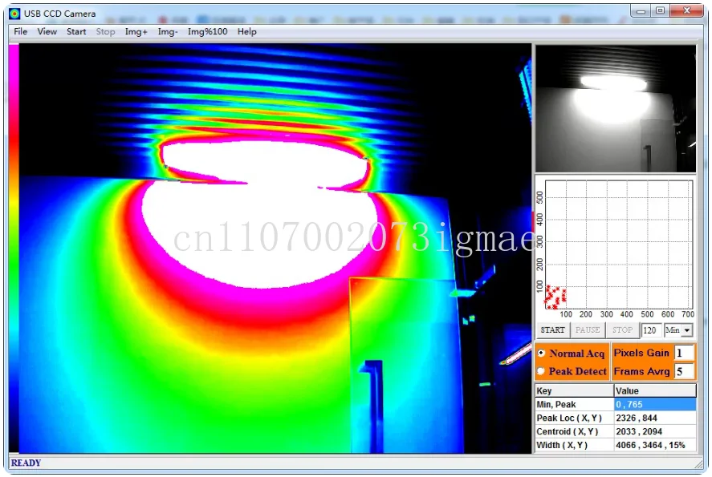
Task: Open the View menu
Action: [47, 32]
